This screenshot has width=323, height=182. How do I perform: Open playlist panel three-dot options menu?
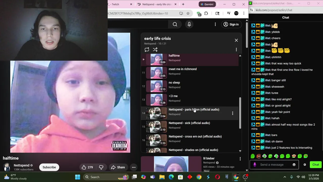tap(236, 50)
